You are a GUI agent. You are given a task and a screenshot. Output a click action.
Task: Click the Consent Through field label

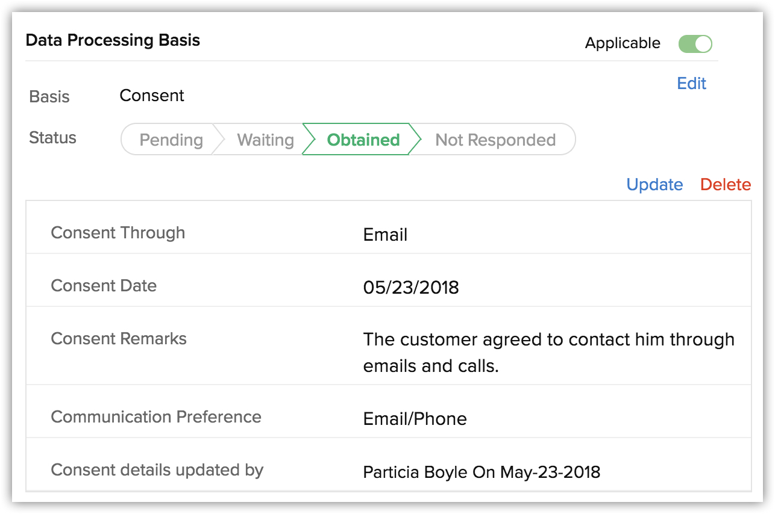click(x=118, y=233)
